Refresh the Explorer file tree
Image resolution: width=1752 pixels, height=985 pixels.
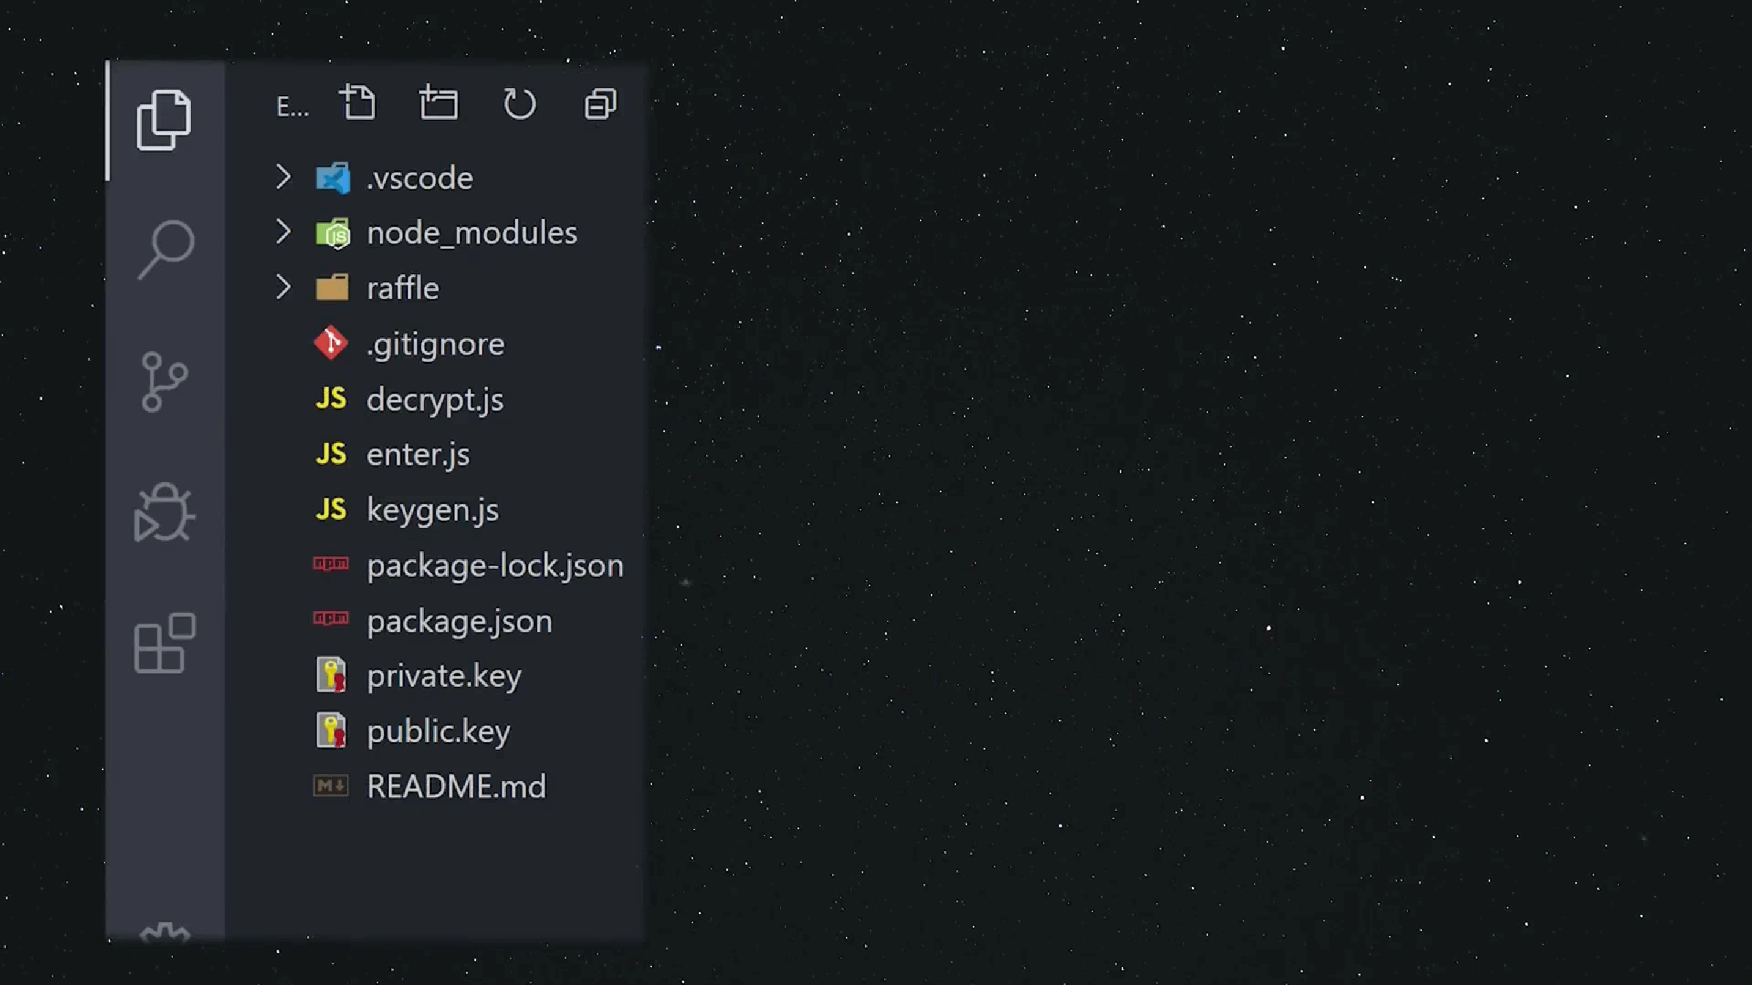[x=520, y=103]
